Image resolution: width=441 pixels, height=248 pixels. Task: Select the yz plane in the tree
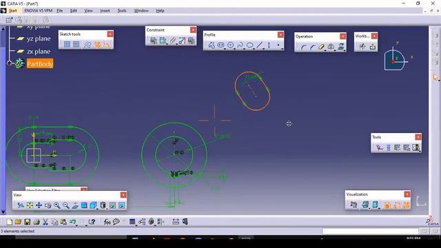[x=39, y=39]
